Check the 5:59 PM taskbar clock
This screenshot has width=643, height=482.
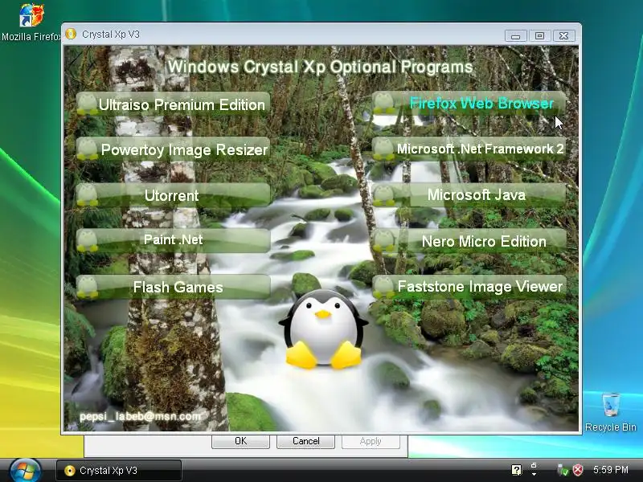(x=611, y=470)
